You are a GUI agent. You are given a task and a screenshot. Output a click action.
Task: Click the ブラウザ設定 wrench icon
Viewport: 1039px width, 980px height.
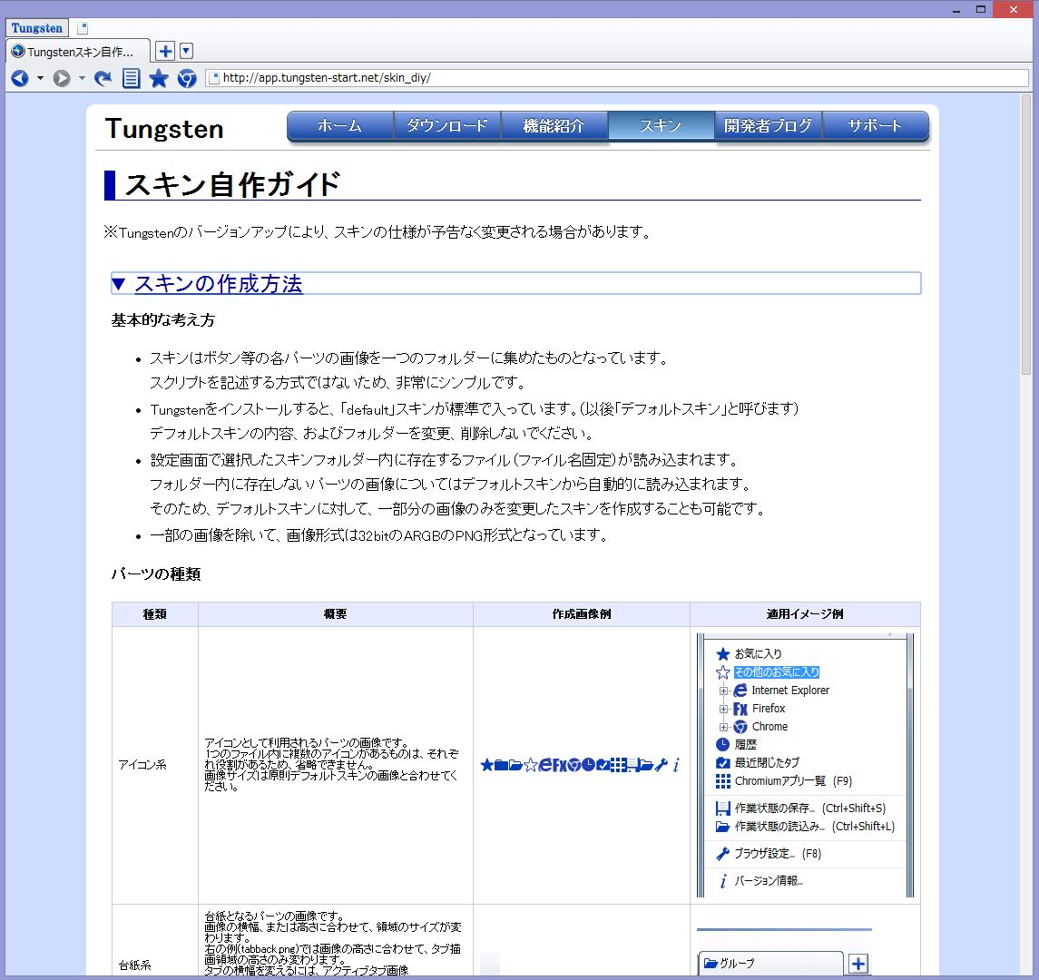coord(723,854)
